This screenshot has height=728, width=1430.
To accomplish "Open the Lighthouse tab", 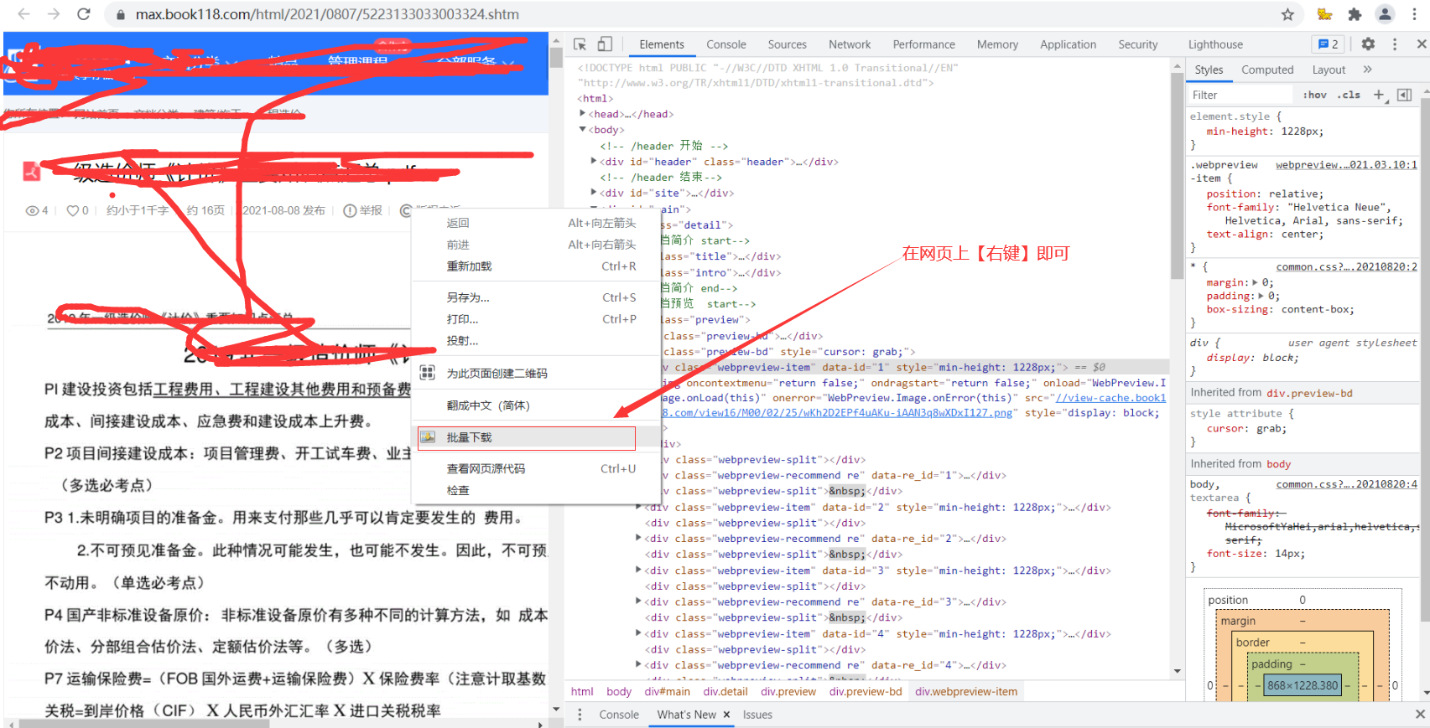I will coord(1215,44).
